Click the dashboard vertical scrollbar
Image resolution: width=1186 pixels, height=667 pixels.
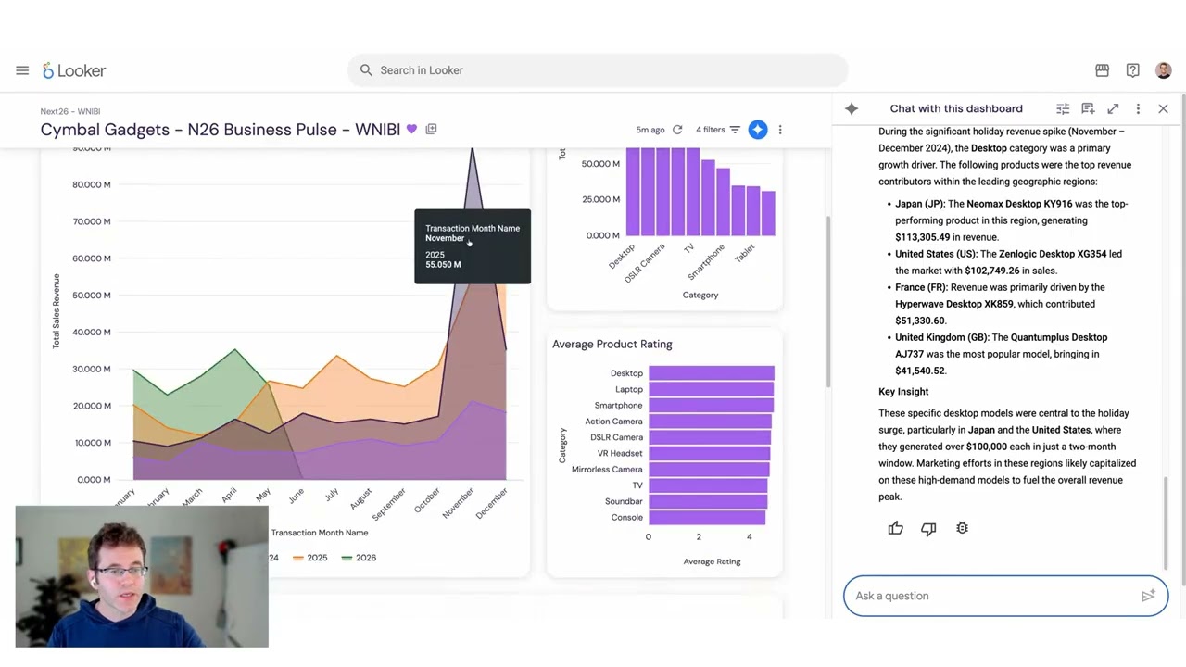coord(827,301)
